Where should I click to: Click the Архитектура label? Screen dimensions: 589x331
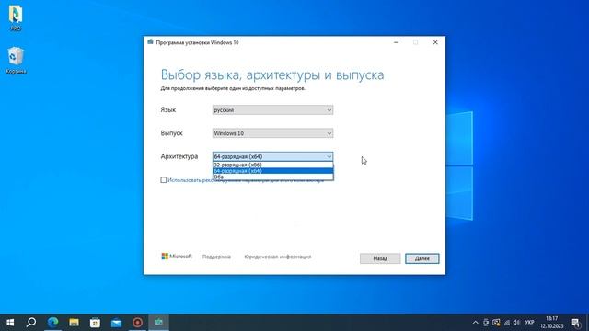pyautogui.click(x=179, y=156)
